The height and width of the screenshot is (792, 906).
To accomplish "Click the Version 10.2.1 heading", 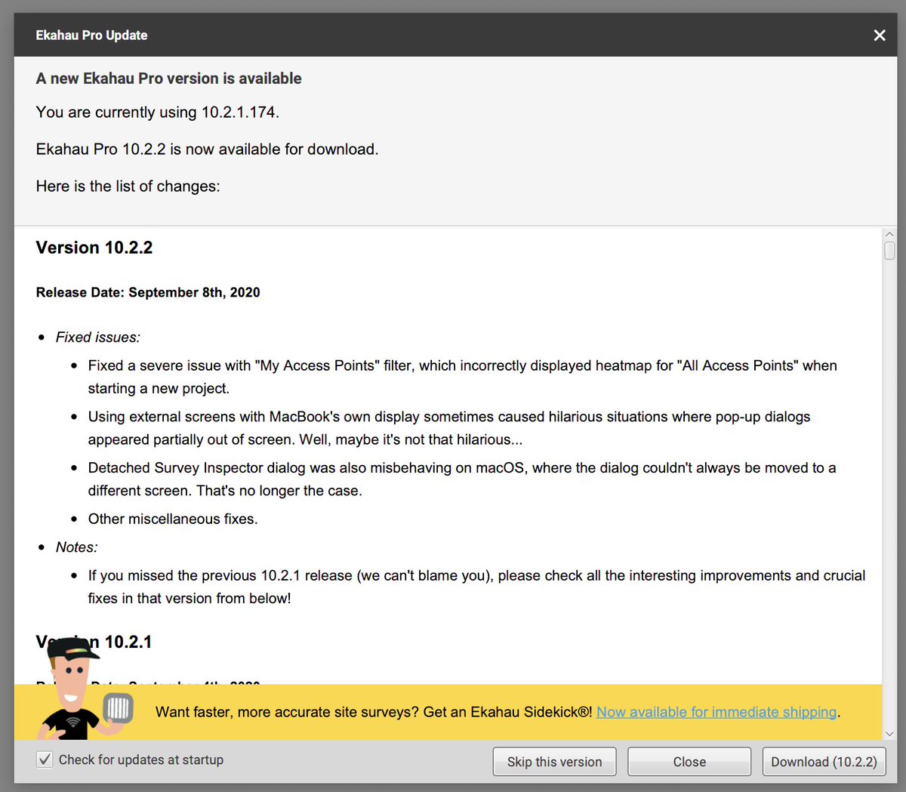I will pos(94,642).
